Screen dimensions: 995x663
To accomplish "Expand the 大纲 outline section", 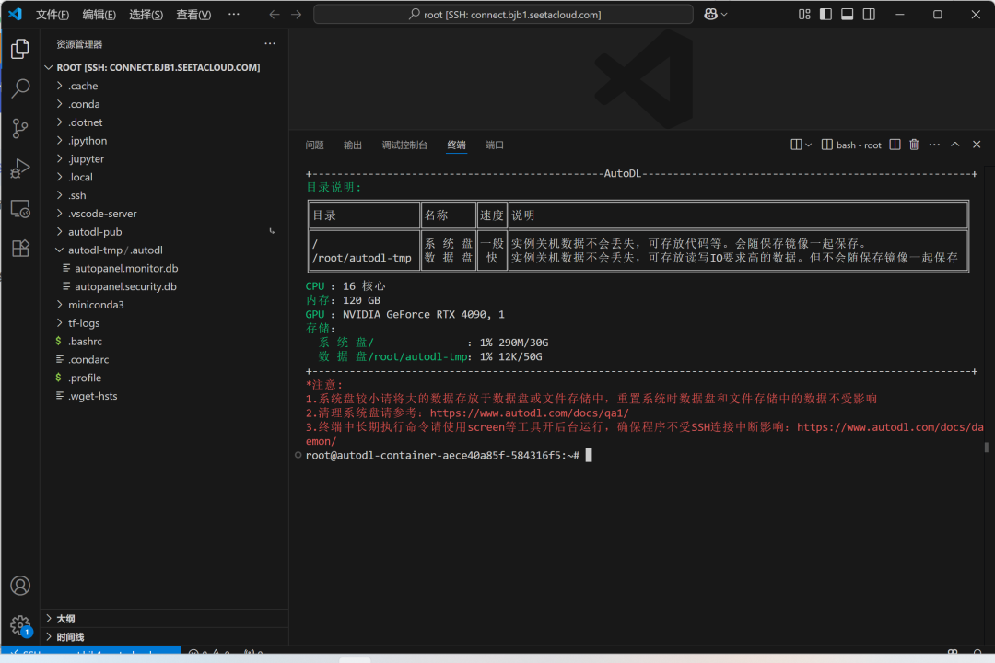I will [x=165, y=619].
